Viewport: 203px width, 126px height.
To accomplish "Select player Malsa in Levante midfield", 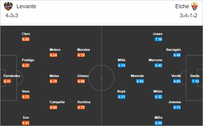I will (54, 76).
